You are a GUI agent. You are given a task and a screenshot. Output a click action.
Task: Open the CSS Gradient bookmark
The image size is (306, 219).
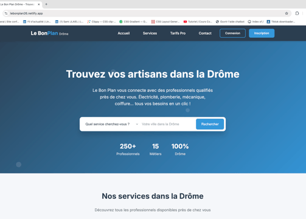133,21
